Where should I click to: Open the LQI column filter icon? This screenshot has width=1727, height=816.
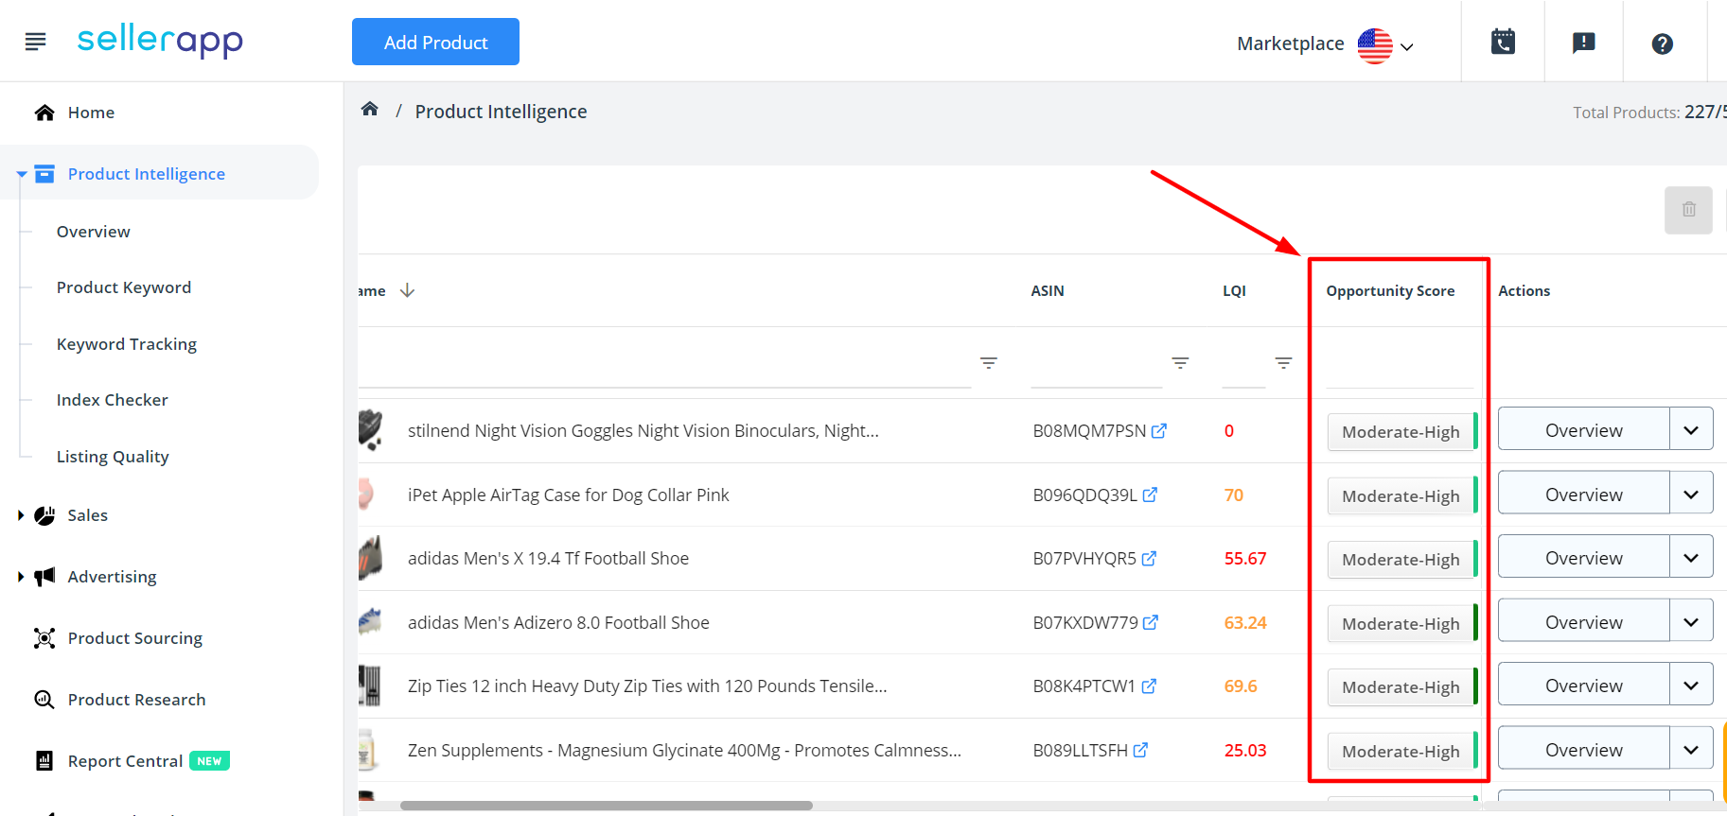point(1283,363)
